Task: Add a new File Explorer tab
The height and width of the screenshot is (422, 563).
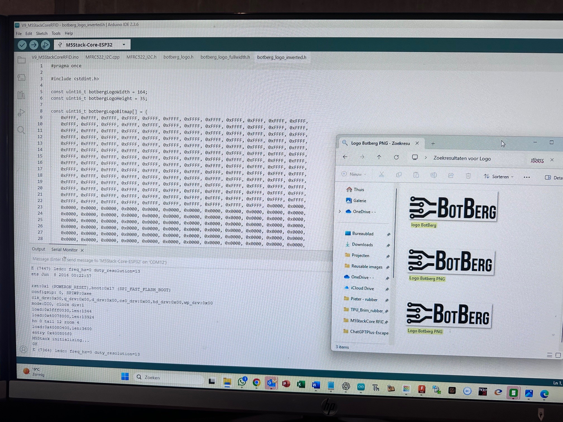Action: pyautogui.click(x=433, y=143)
